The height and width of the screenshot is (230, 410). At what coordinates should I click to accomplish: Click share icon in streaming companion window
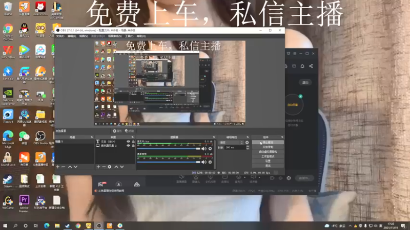point(311,66)
